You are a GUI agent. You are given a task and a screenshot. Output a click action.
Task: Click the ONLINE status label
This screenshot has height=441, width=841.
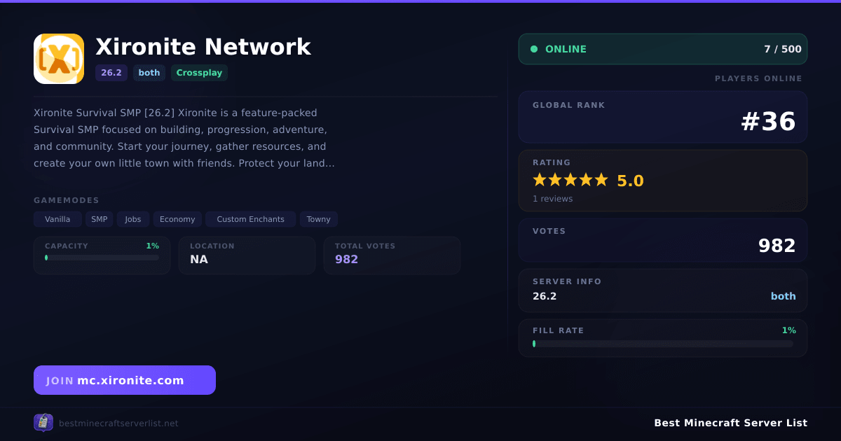click(x=566, y=49)
